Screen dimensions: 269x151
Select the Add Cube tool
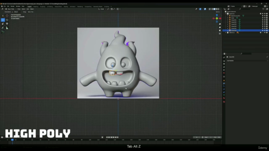(x=3, y=32)
